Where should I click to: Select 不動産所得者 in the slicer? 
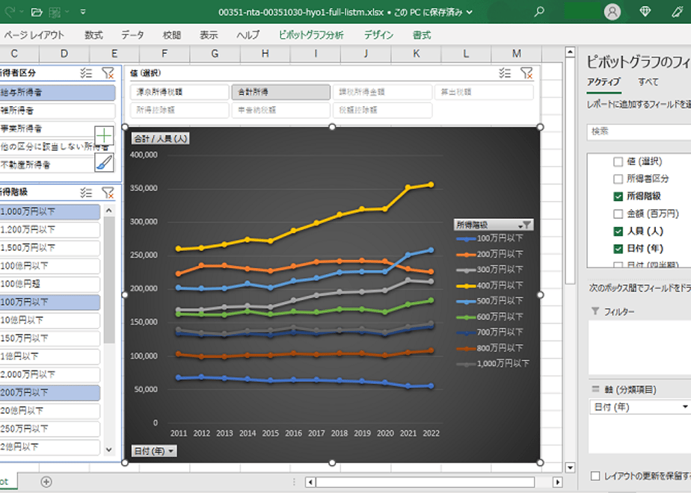click(x=47, y=165)
